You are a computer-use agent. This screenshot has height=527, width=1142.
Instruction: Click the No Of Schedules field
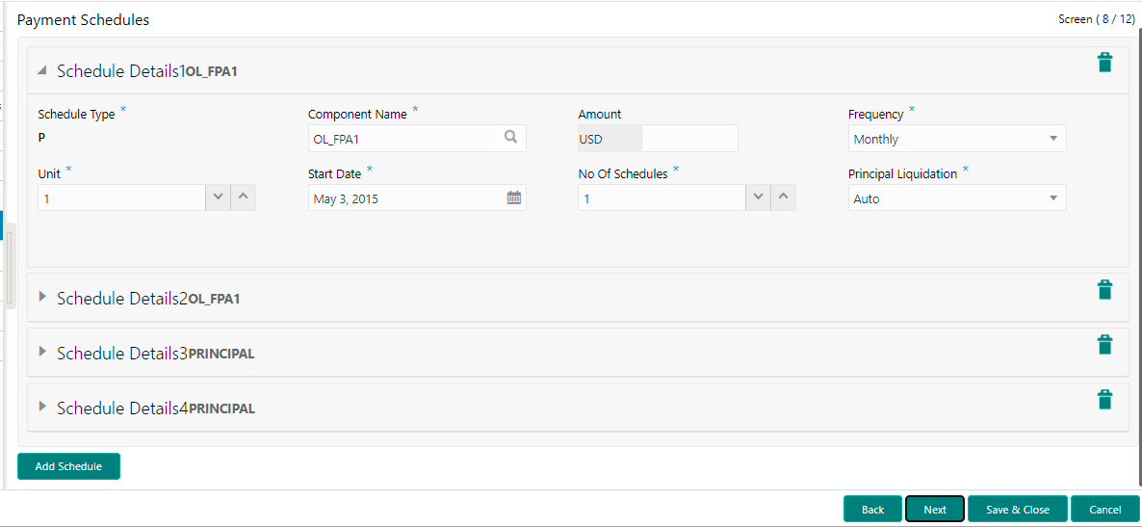[x=662, y=198]
